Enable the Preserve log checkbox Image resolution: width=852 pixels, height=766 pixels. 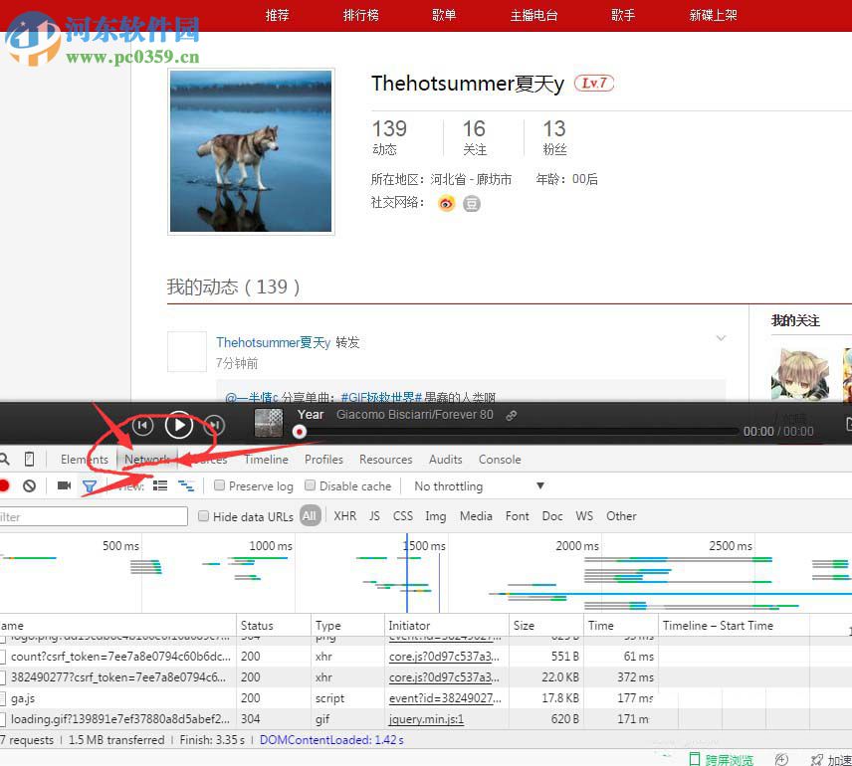[219, 485]
